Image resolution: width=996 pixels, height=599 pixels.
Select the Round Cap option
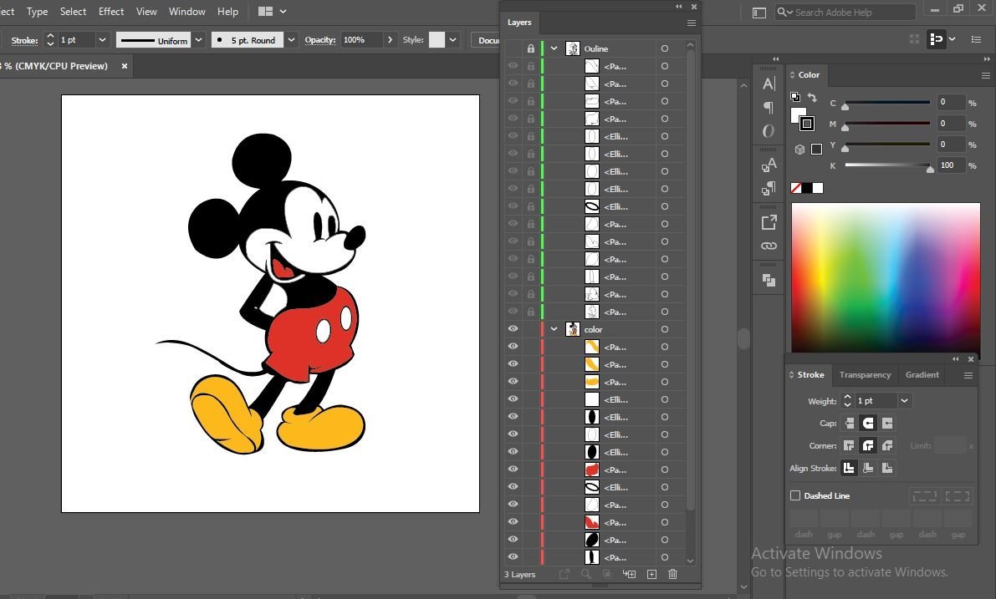tap(868, 424)
